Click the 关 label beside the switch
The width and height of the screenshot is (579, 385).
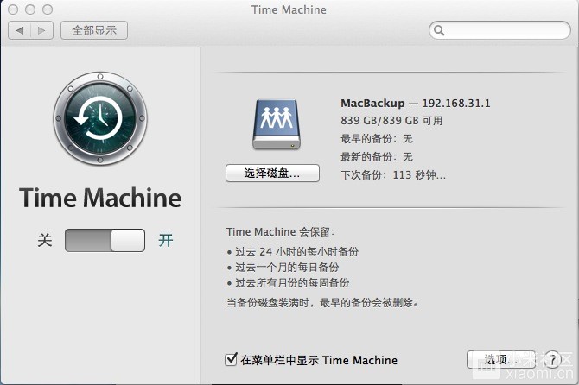click(x=45, y=240)
